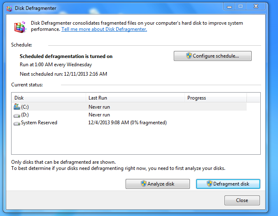The height and width of the screenshot is (216, 278).
Task: Start Defragment disk
Action: tap(228, 184)
